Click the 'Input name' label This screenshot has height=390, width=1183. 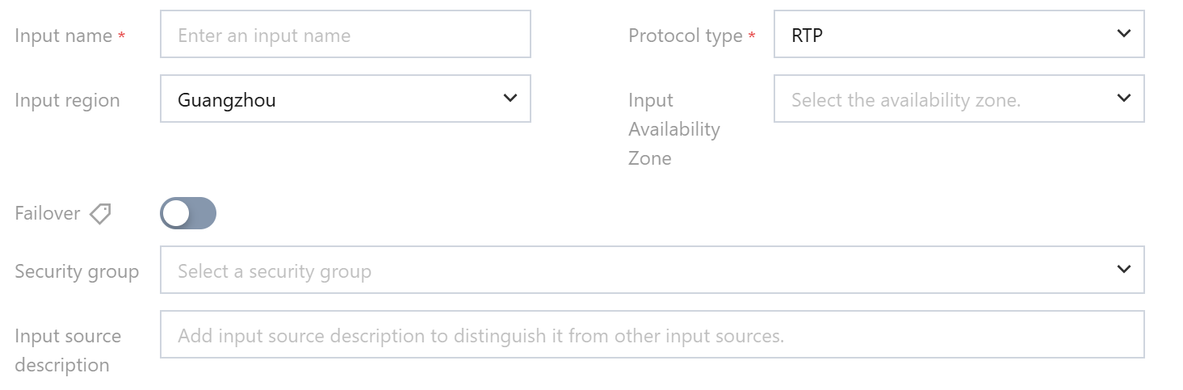[x=63, y=36]
